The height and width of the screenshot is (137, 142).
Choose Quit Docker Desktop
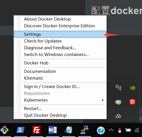point(45,115)
